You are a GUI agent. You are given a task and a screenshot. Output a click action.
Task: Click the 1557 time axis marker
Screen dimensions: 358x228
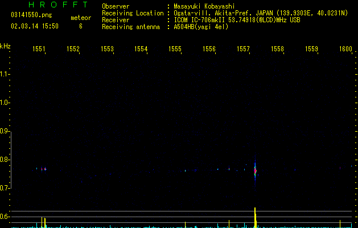pyautogui.click(x=243, y=48)
